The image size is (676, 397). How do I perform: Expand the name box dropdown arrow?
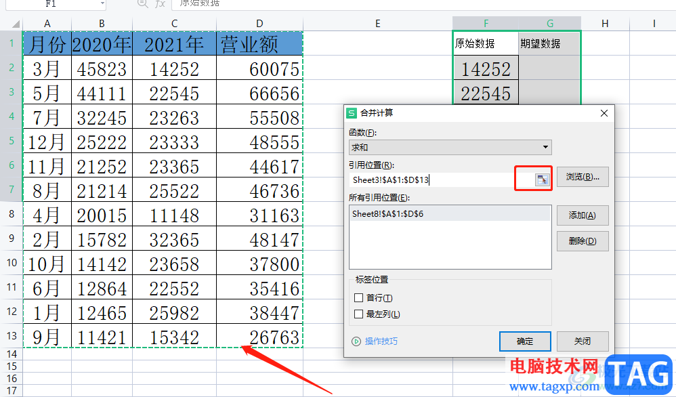coord(102,4)
